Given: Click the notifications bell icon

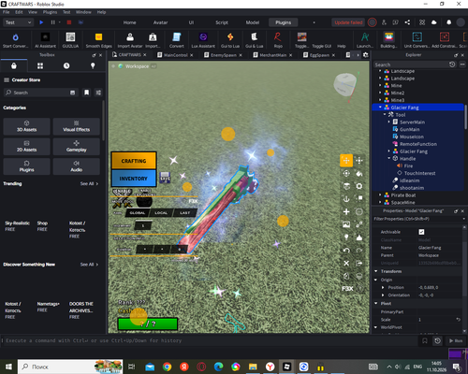Looking at the screenshot, I should pyautogui.click(x=448, y=22).
